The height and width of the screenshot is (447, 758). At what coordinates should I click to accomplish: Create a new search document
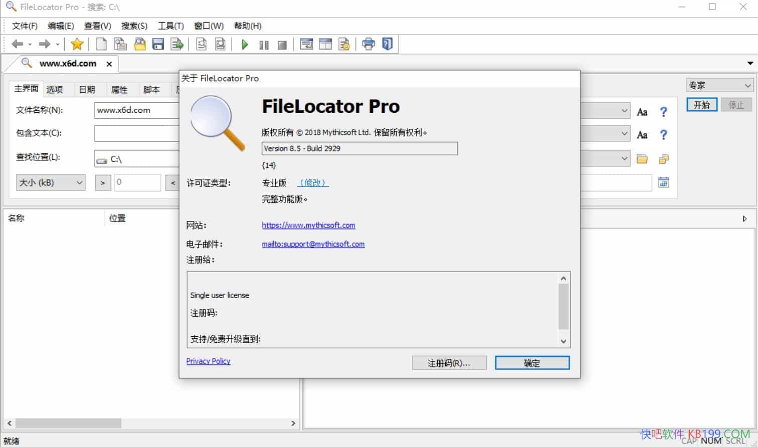pos(101,44)
